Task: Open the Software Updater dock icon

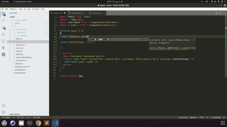Action: (4, 123)
